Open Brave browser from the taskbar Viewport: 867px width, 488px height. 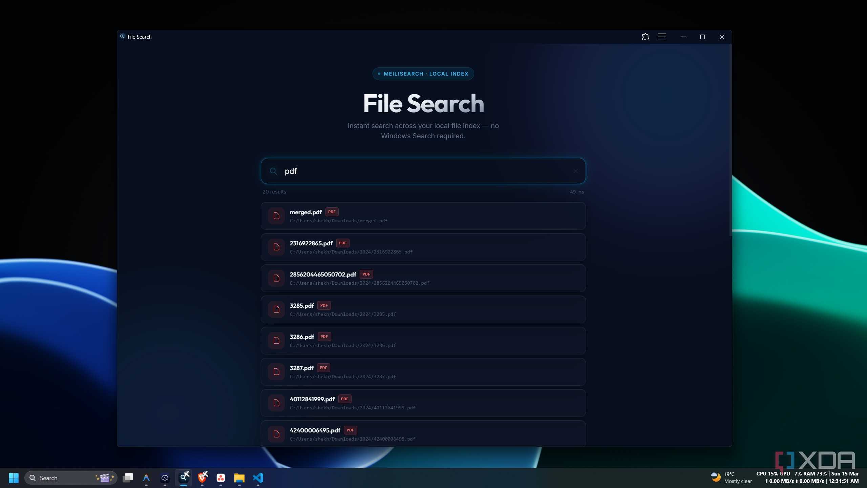point(202,478)
